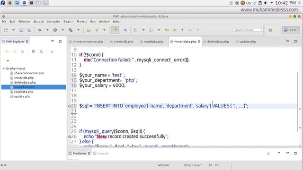Open the Search toolbar dropdown arrow

pos(104,30)
